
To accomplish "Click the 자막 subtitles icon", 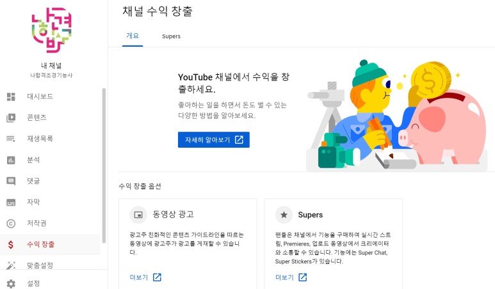I will click(11, 202).
